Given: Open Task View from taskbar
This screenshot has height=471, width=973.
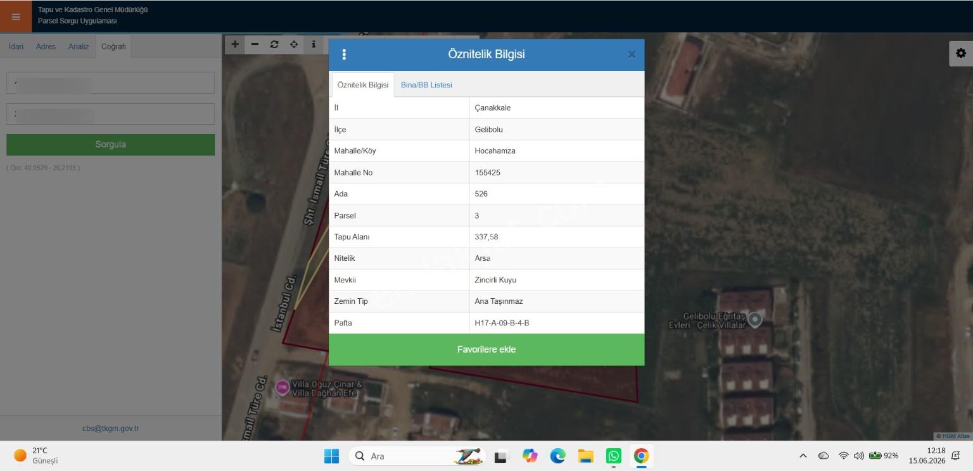Looking at the screenshot, I should pos(502,456).
